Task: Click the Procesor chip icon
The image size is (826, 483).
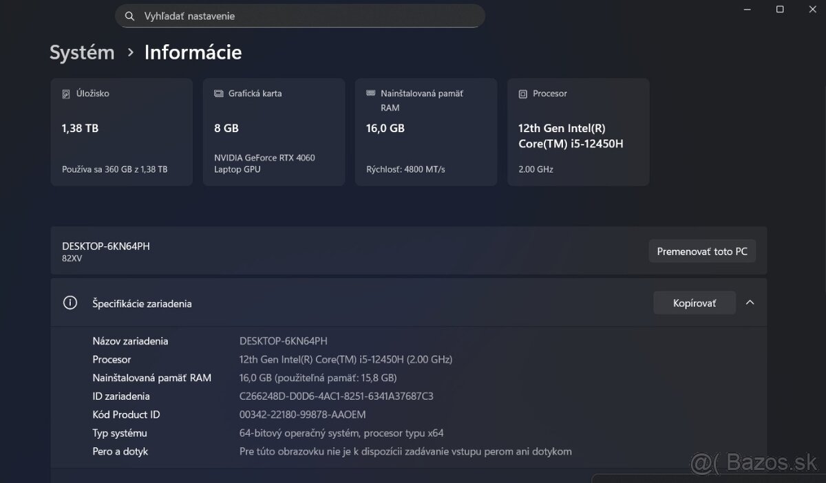Action: tap(523, 94)
